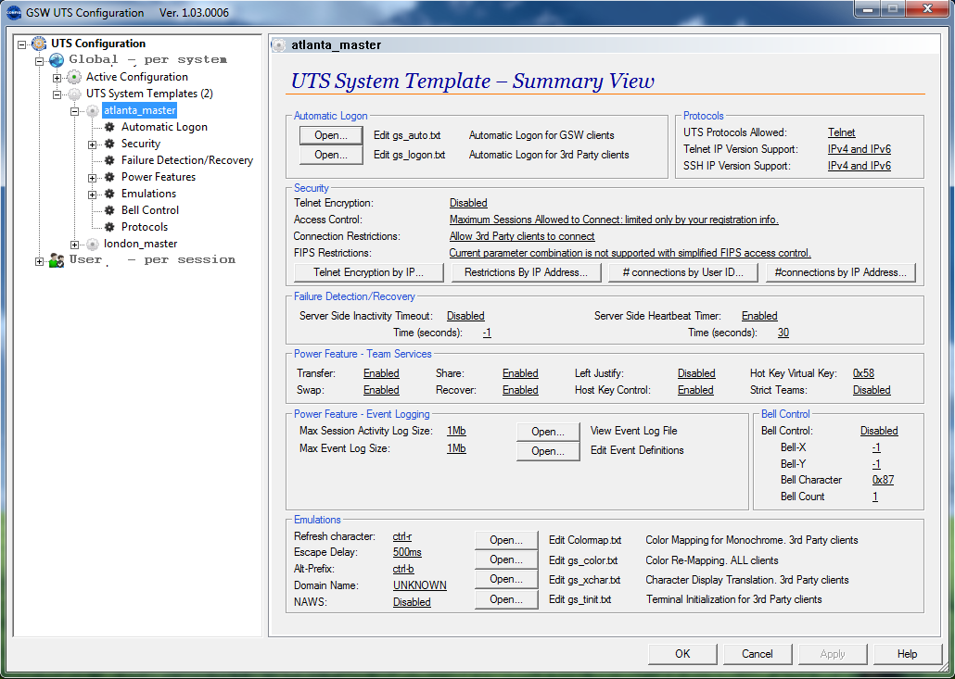Select Protocols in the tree
This screenshot has width=955, height=679.
pyautogui.click(x=145, y=226)
